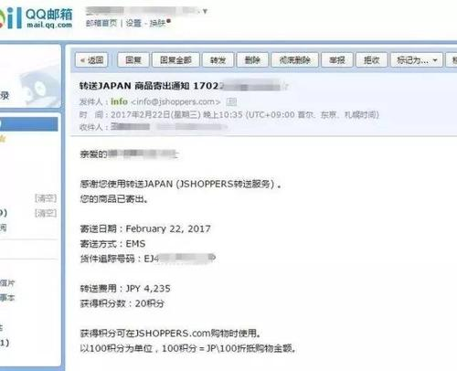Viewport: 457px width, 371px height.
Task: Reply to all with 回复全部
Action: coord(175,60)
